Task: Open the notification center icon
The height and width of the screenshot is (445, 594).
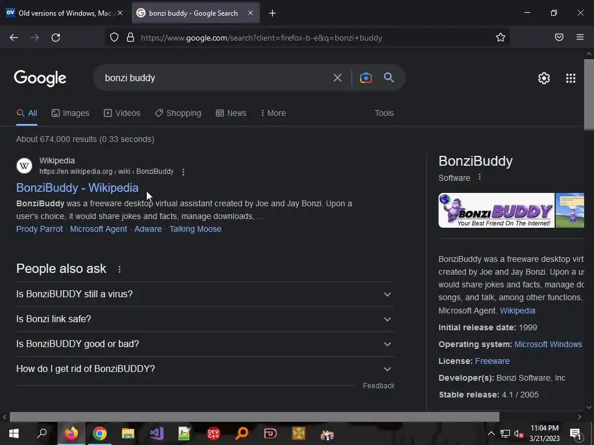Action: point(575,434)
